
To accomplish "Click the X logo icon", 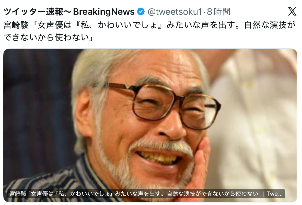I will click(x=292, y=11).
